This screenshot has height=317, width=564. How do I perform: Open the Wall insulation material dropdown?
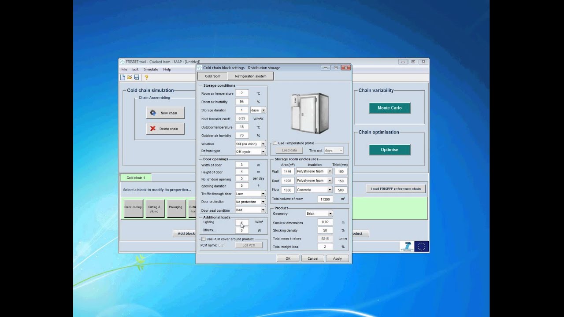(314, 171)
